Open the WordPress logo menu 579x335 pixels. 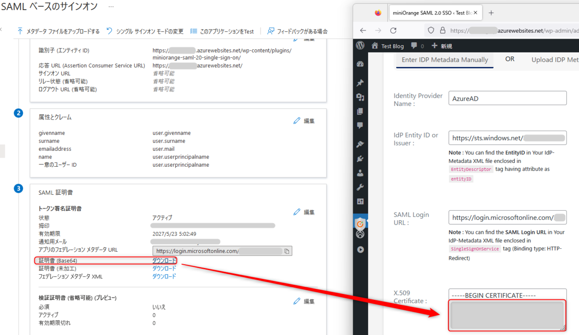(360, 46)
